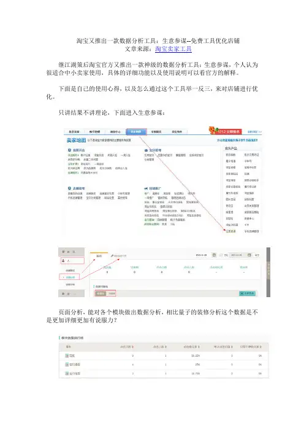Click the teal button at panel's right
This screenshot has height=431, width=304.
coord(247,293)
